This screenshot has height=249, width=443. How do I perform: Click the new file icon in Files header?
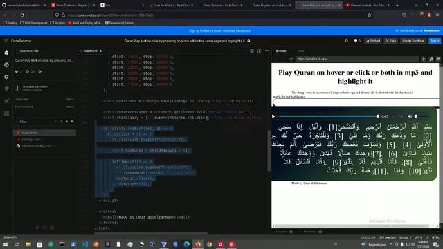[x=66, y=122]
